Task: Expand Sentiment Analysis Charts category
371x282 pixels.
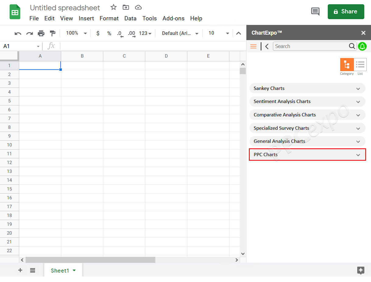Action: click(307, 101)
